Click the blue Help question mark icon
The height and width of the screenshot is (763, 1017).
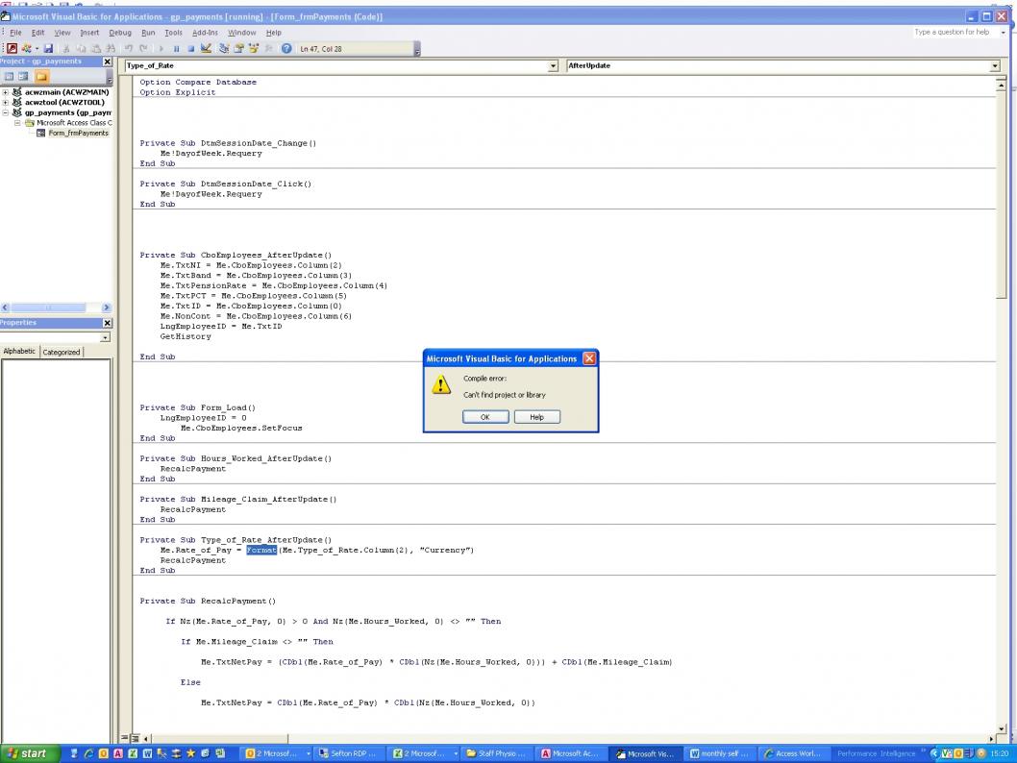pos(286,49)
